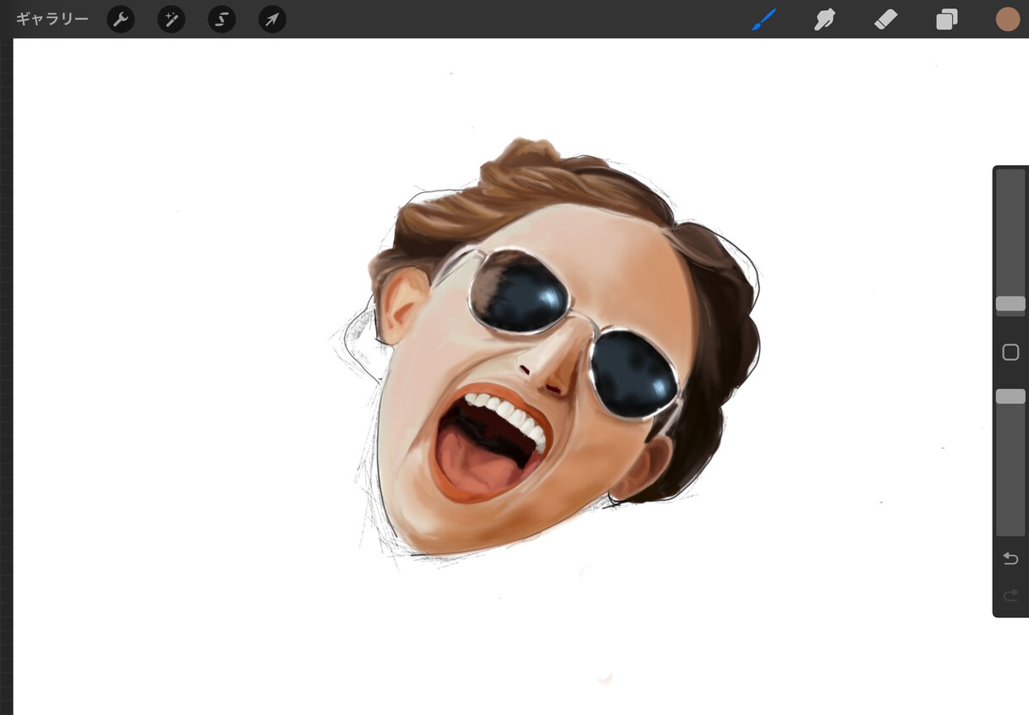Select the Eraser tool
The width and height of the screenshot is (1029, 715).
pyautogui.click(x=886, y=19)
